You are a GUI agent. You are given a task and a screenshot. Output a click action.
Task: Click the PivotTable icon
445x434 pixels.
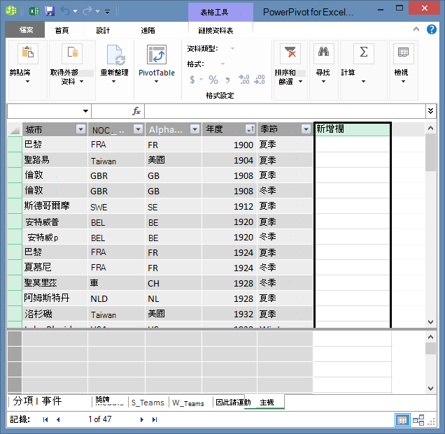[x=157, y=55]
